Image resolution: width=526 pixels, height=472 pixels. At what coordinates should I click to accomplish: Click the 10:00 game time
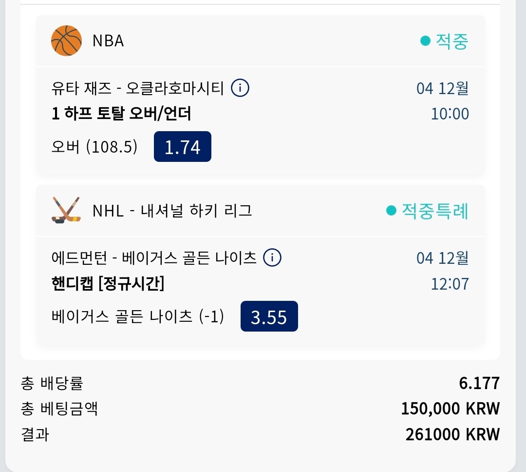pos(450,114)
